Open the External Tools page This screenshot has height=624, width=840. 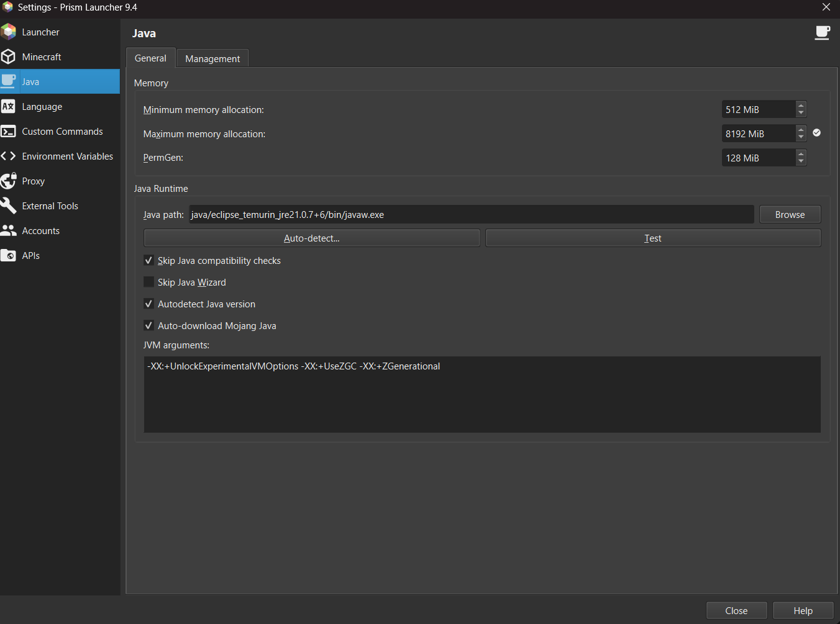coord(60,206)
